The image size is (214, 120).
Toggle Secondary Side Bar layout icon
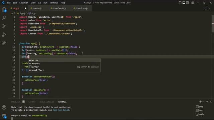(187, 3)
